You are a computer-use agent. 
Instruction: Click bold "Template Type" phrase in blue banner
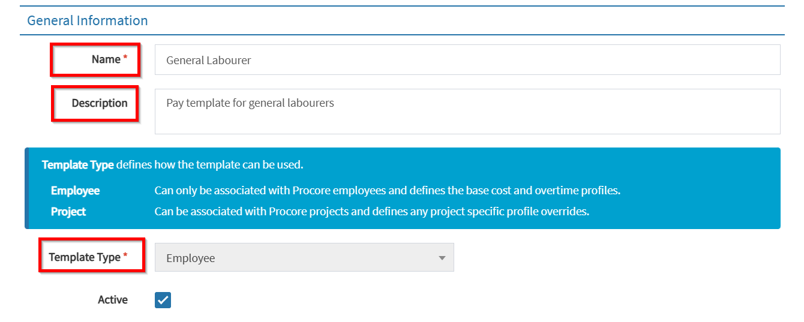[77, 165]
